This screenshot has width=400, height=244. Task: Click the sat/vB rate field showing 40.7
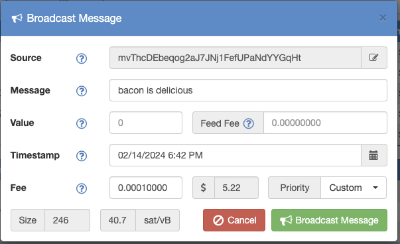pyautogui.click(x=118, y=220)
